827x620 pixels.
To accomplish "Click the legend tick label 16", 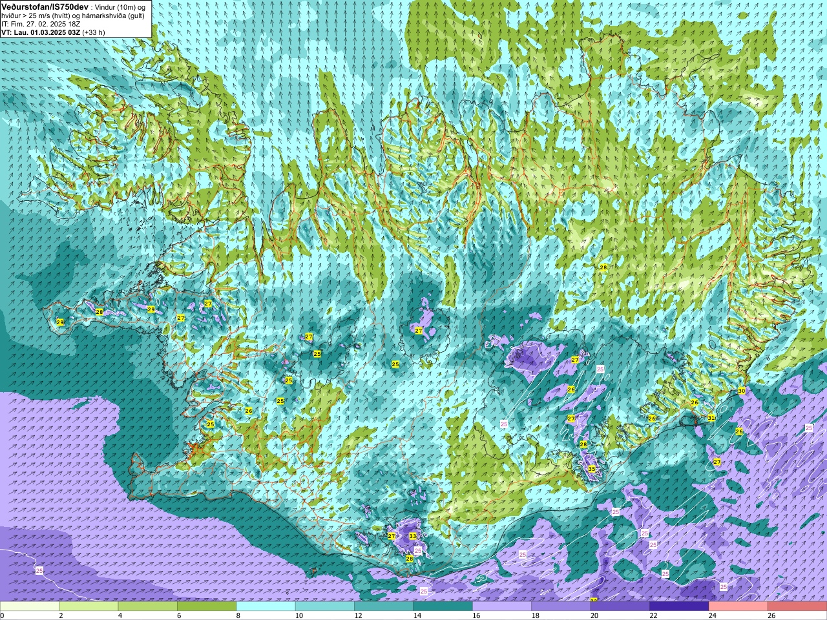I will click(x=475, y=615).
